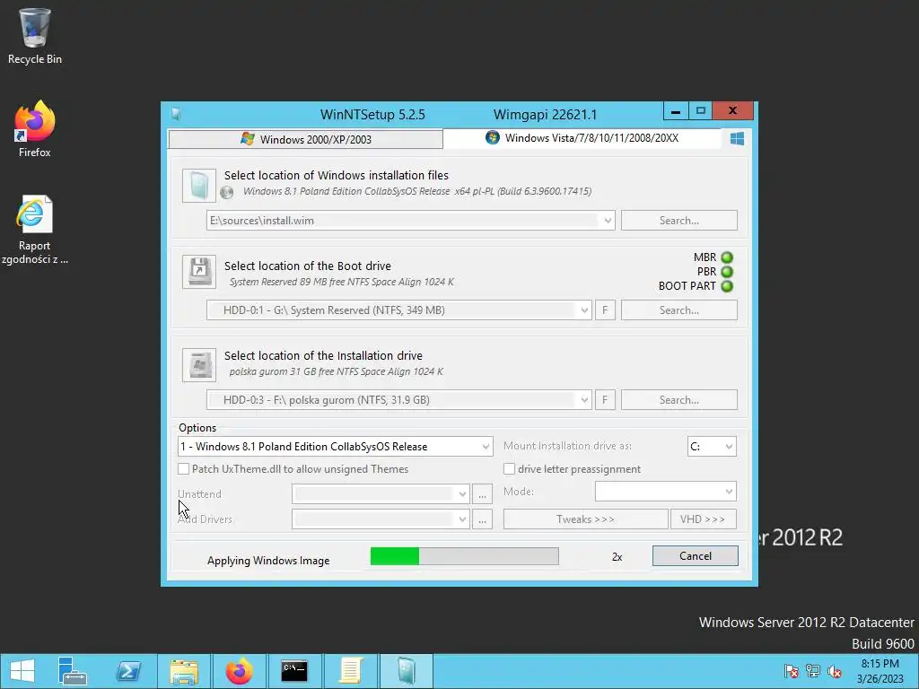Click the 2x speed indicator text

click(617, 557)
